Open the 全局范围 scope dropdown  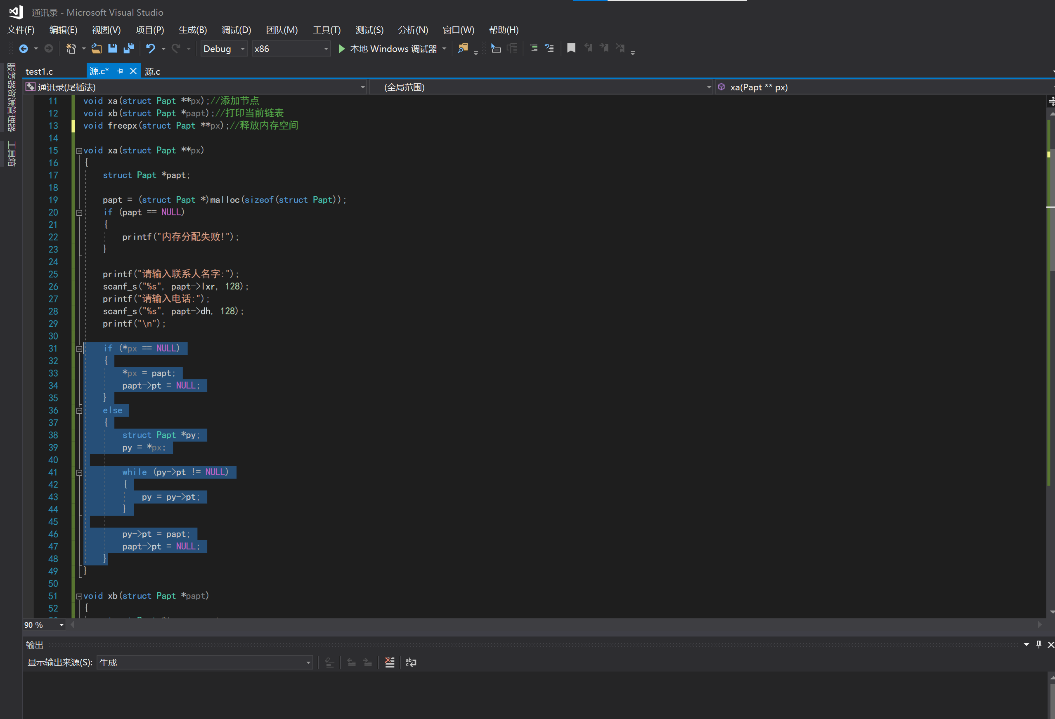541,87
